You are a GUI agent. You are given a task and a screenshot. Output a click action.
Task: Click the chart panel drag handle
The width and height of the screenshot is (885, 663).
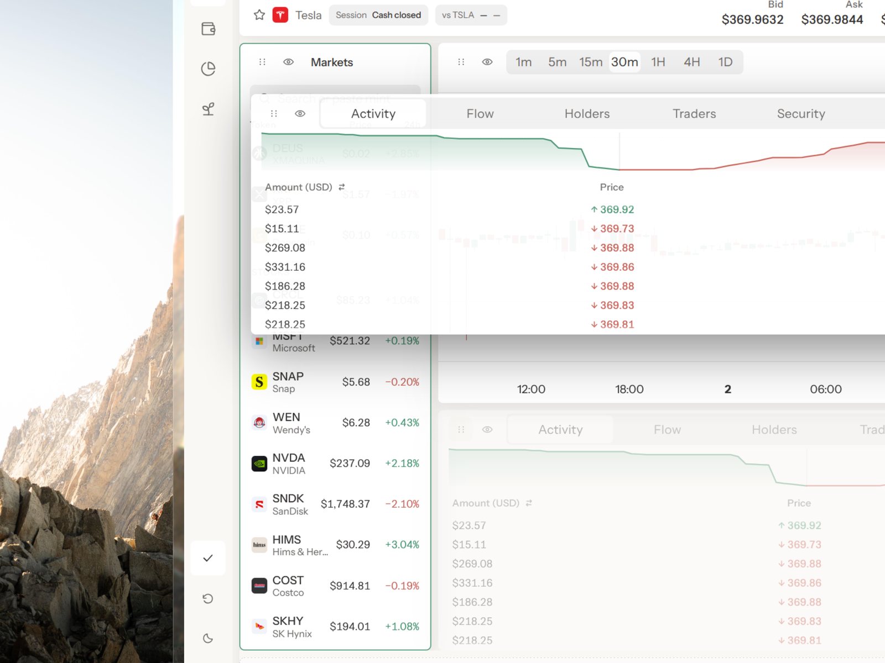pyautogui.click(x=461, y=62)
